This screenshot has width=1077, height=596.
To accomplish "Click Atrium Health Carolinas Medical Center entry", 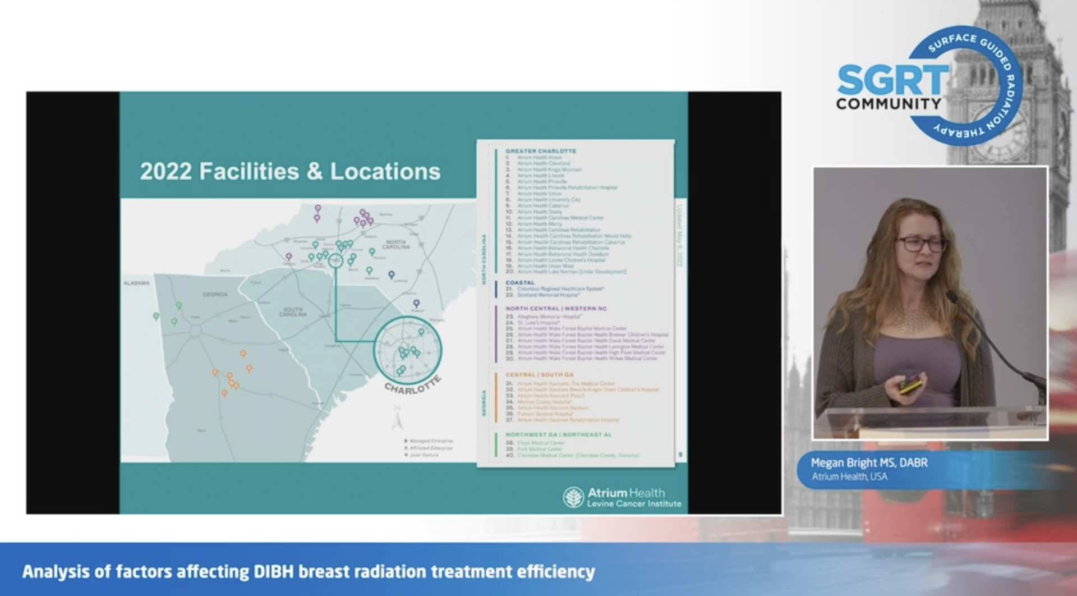I will (x=560, y=218).
